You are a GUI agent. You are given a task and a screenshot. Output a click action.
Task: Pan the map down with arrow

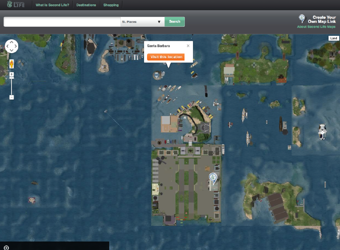click(11, 50)
